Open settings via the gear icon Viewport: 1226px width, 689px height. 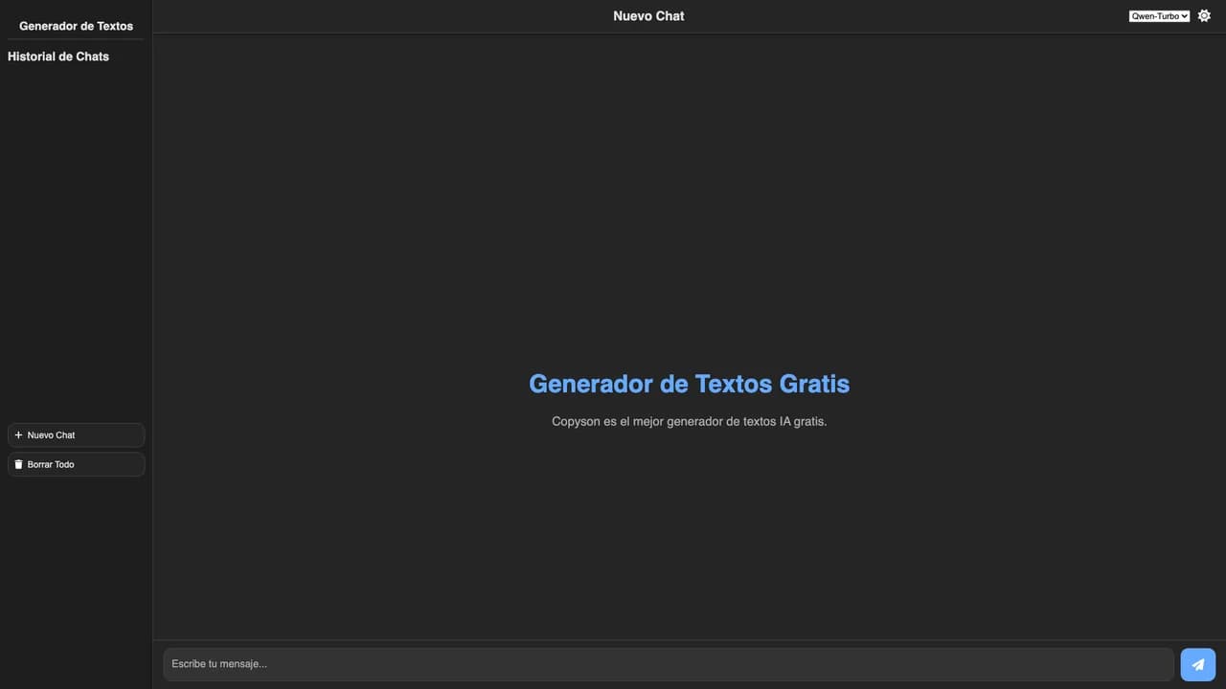(x=1204, y=15)
